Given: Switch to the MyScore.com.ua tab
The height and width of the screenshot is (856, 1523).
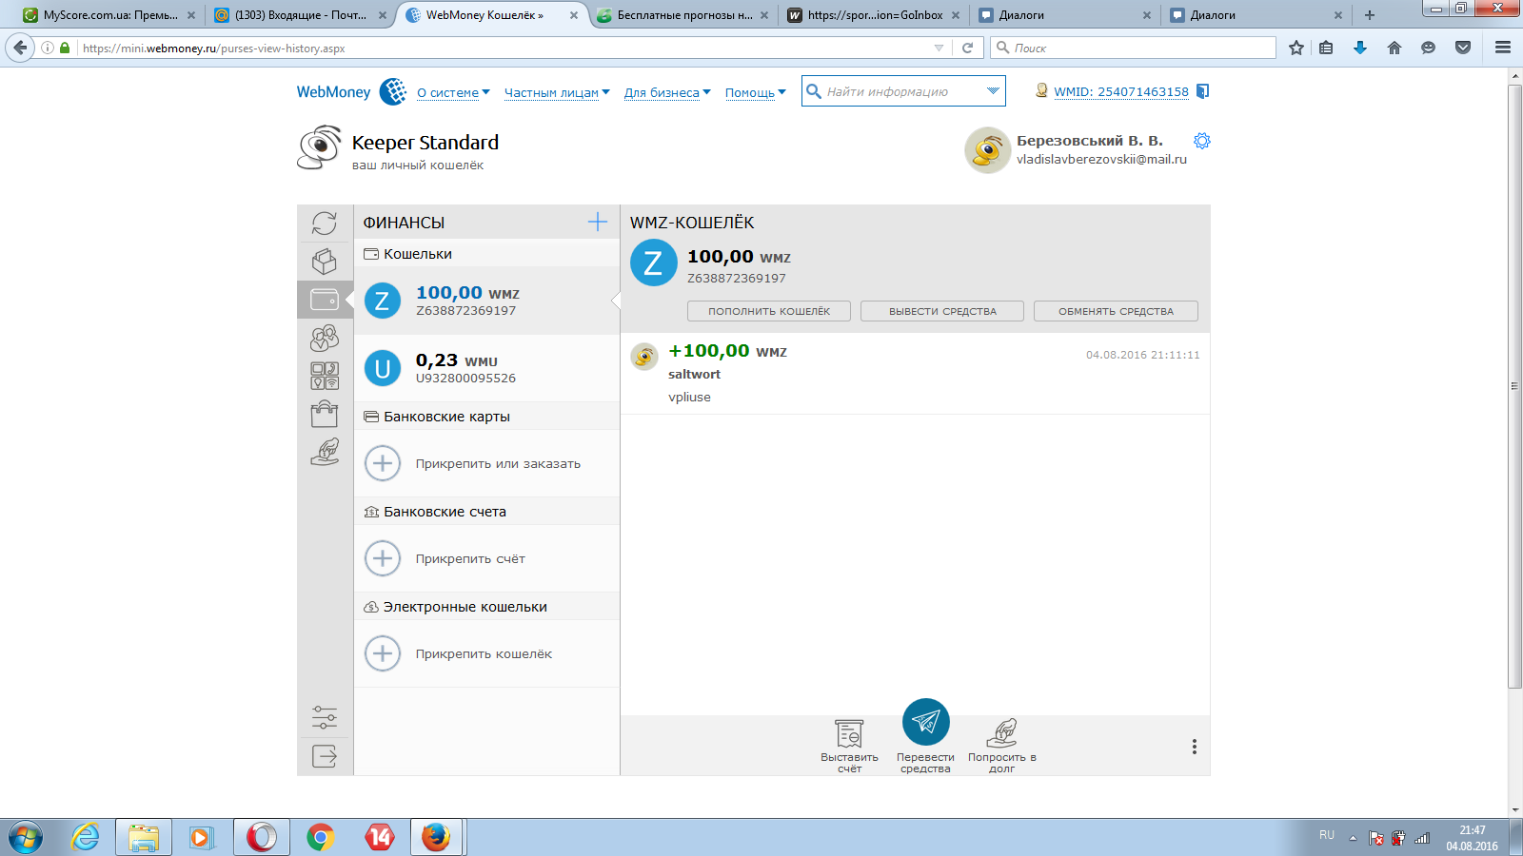Looking at the screenshot, I should pyautogui.click(x=110, y=15).
